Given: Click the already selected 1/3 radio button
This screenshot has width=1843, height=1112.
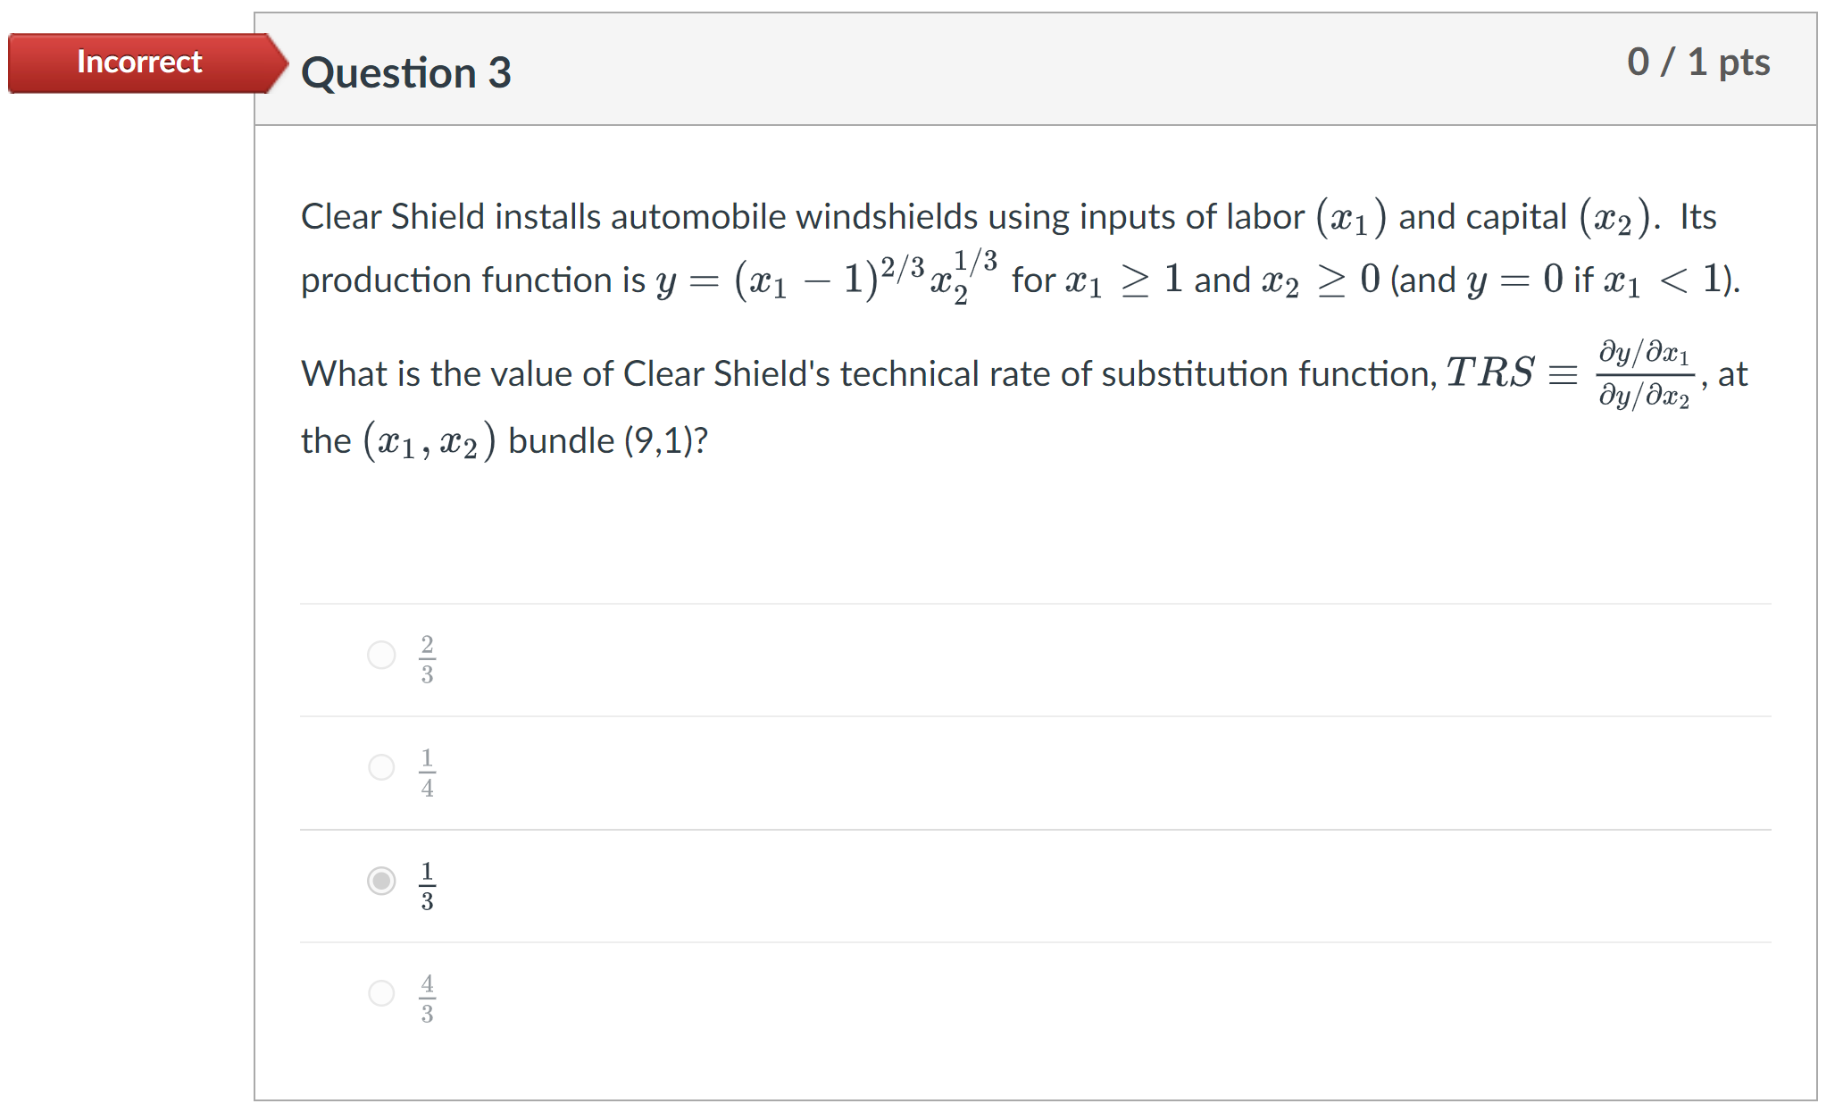Looking at the screenshot, I should pyautogui.click(x=381, y=882).
